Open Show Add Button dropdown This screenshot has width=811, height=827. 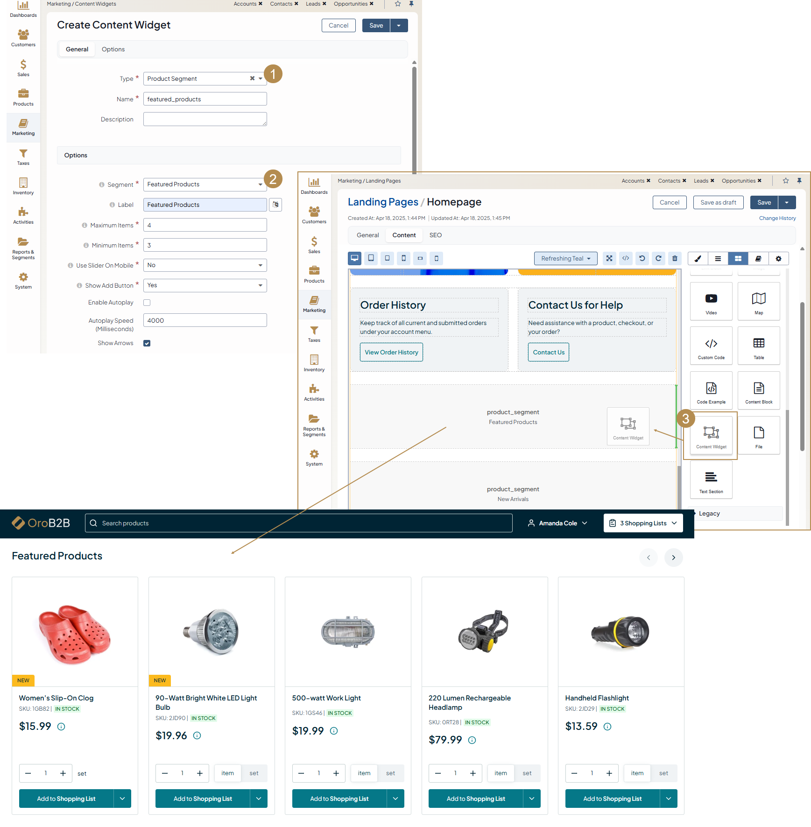(205, 285)
